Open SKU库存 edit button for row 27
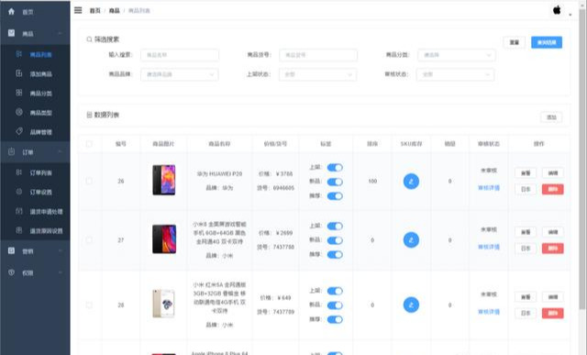The image size is (587, 355). pyautogui.click(x=411, y=240)
